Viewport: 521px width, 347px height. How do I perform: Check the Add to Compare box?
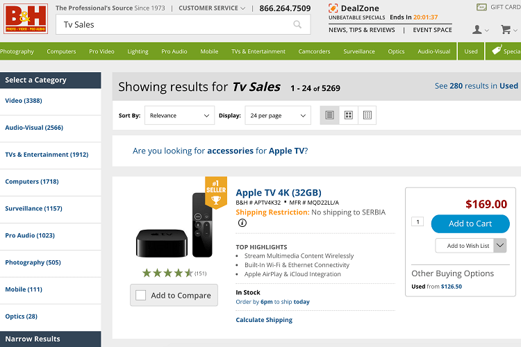[x=140, y=295]
